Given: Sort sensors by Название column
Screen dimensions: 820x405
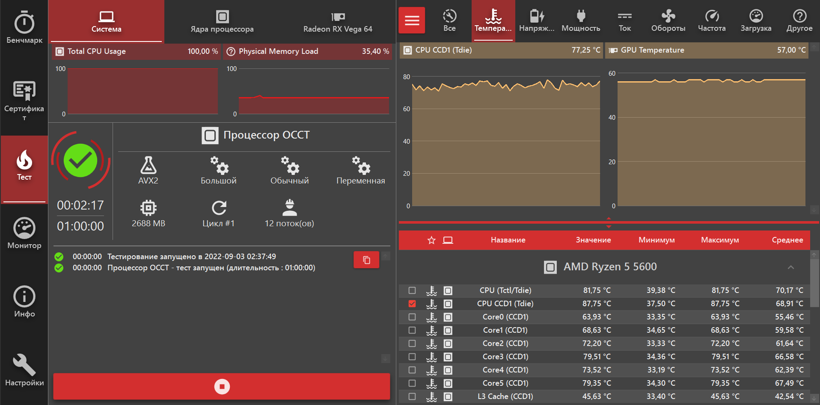Looking at the screenshot, I should coord(508,240).
